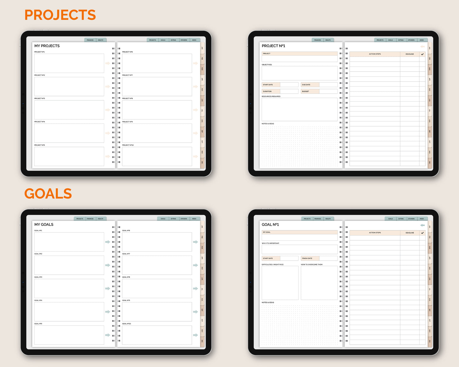Click the My Goal field on Goal Nº1 page
The width and height of the screenshot is (459, 367).
click(x=300, y=237)
